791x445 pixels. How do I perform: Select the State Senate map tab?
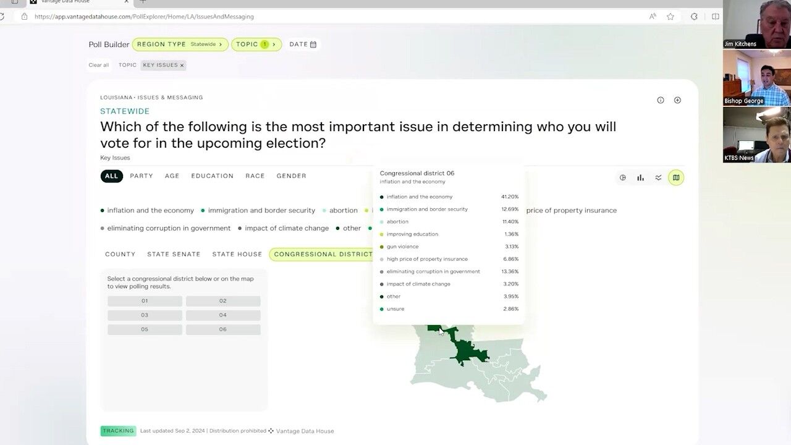pyautogui.click(x=174, y=255)
